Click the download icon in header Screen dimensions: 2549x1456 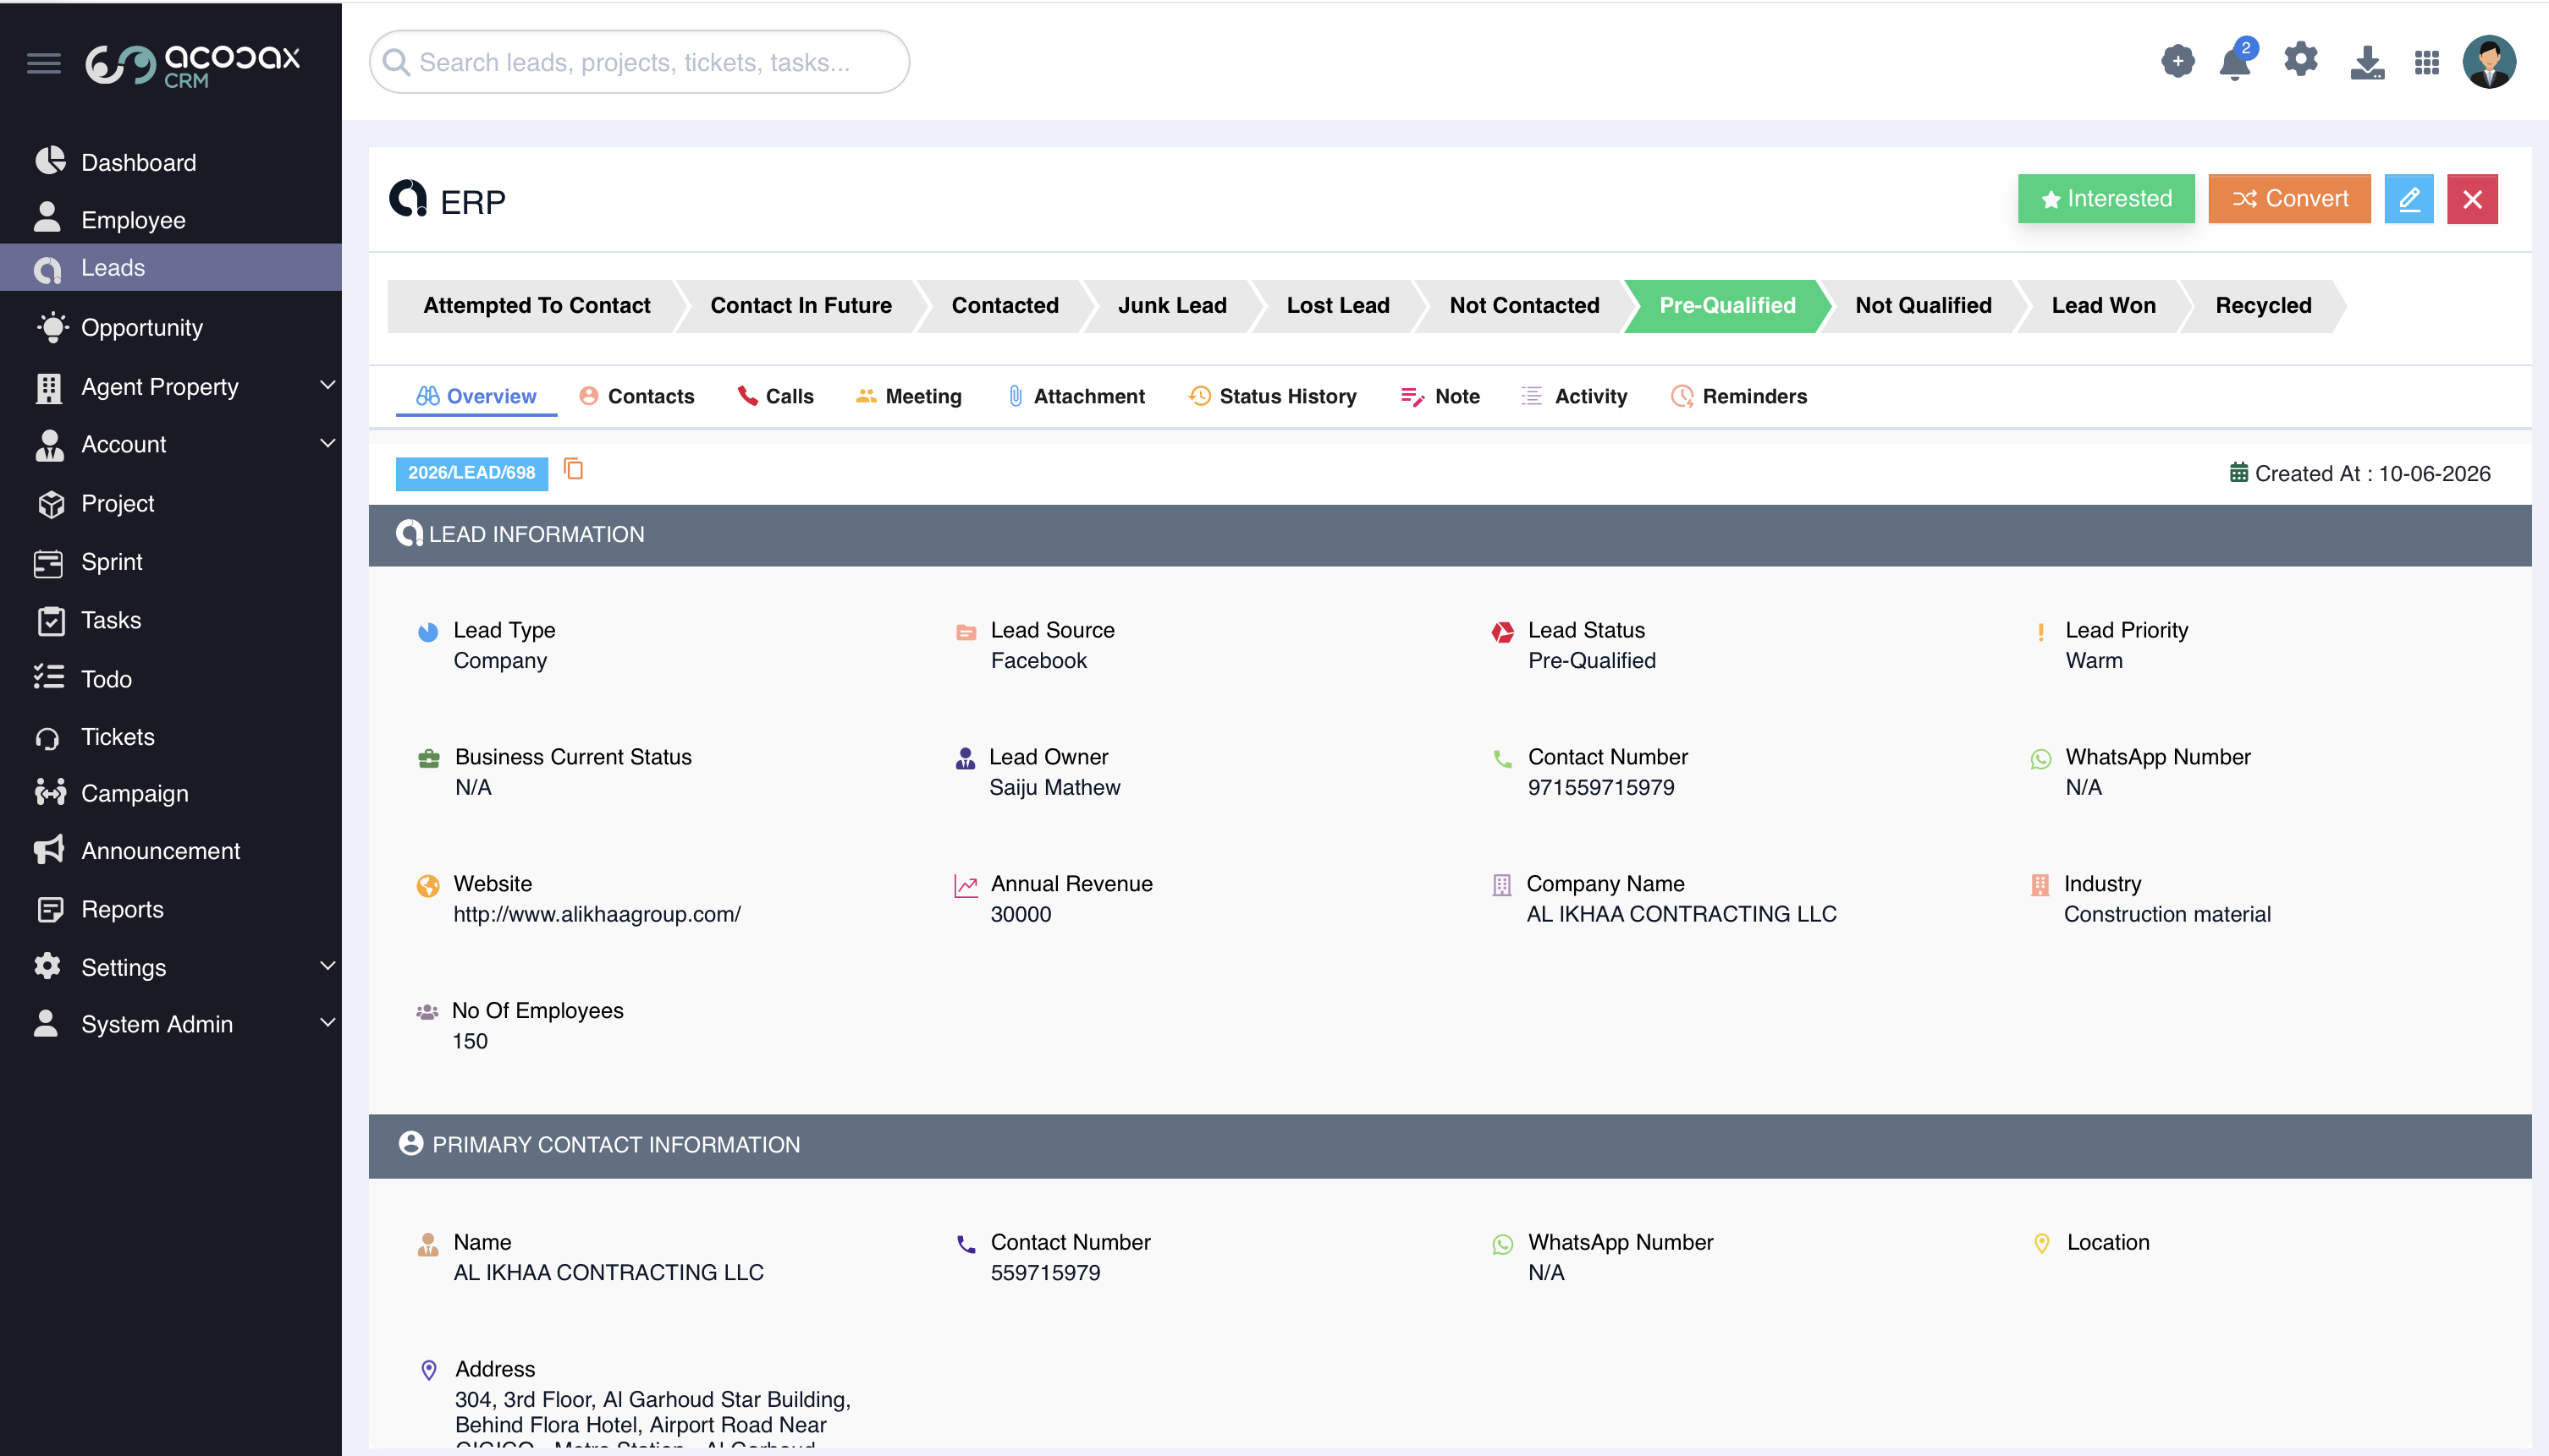tap(2367, 62)
